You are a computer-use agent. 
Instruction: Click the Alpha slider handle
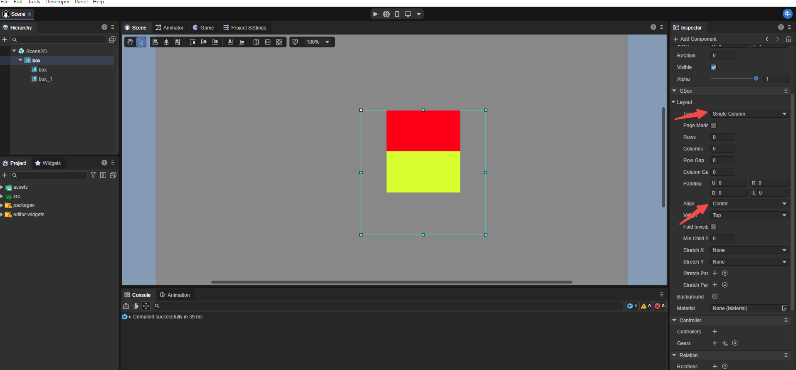[x=756, y=79]
